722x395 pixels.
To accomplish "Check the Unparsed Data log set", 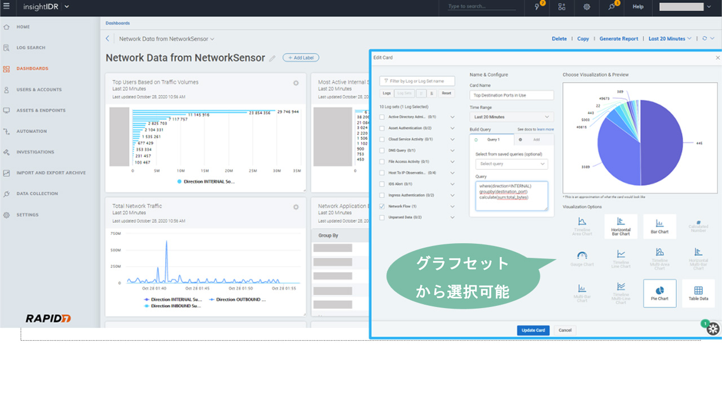I will coord(382,217).
